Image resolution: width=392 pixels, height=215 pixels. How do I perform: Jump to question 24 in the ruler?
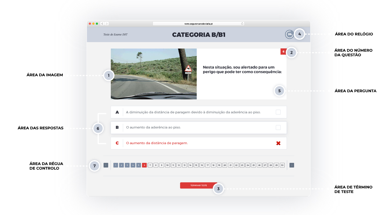[248, 165]
